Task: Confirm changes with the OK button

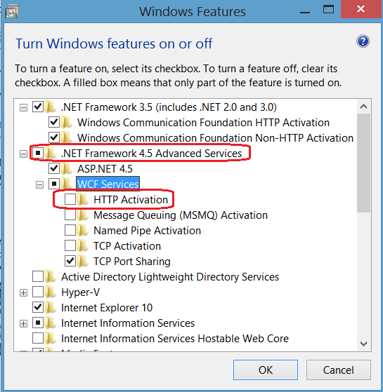Action: [266, 370]
